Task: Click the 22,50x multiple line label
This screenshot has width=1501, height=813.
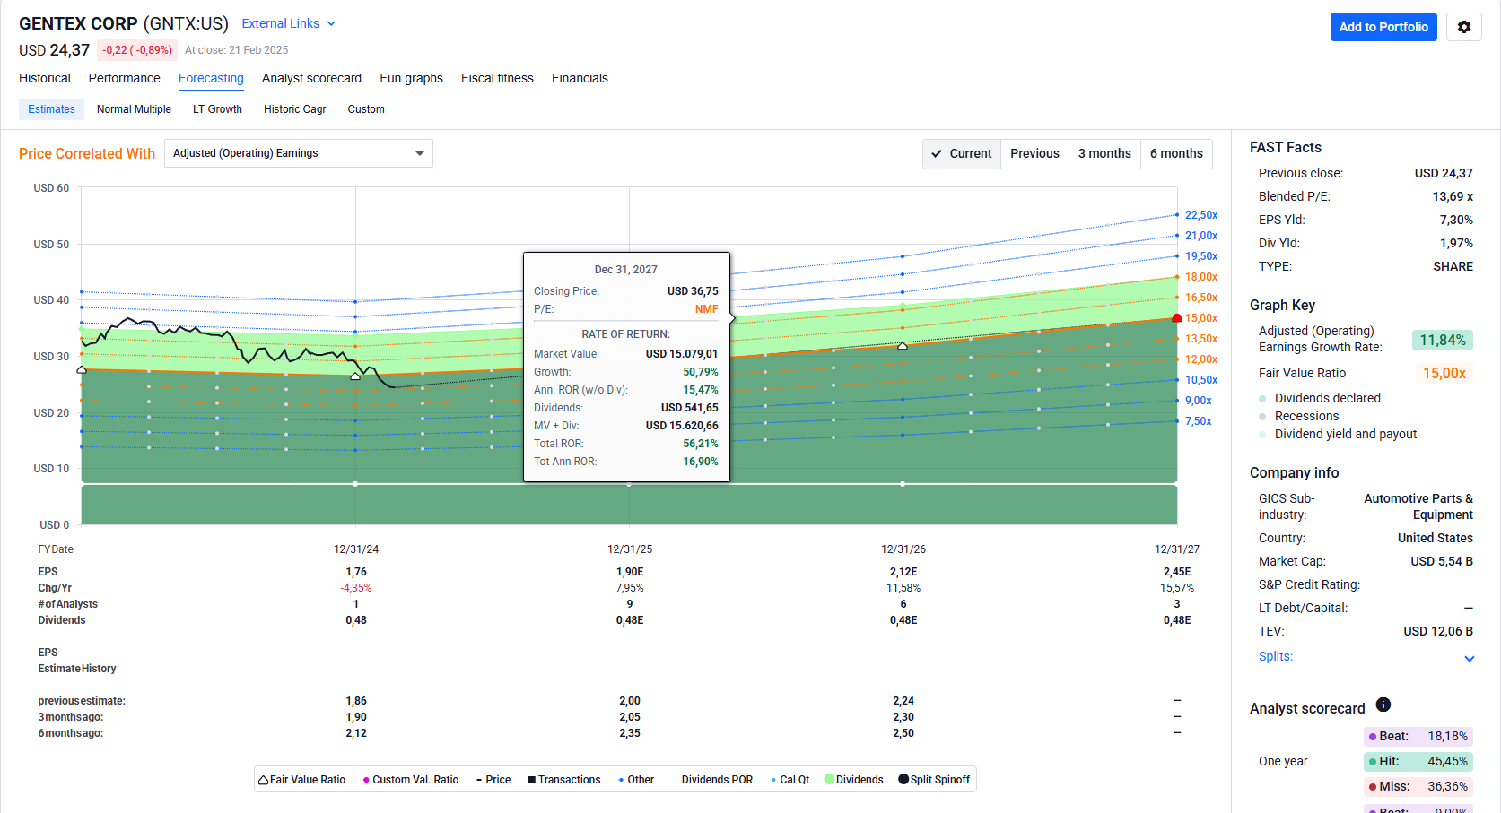Action: click(1200, 215)
